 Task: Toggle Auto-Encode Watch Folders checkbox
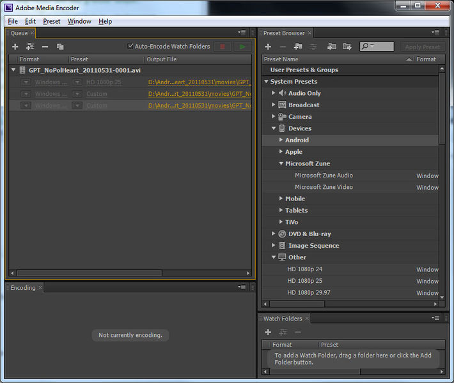pos(131,47)
